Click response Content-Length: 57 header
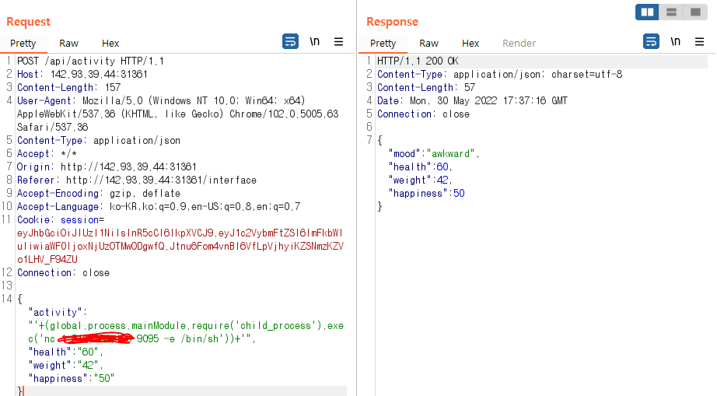This screenshot has height=396, width=717. (426, 87)
